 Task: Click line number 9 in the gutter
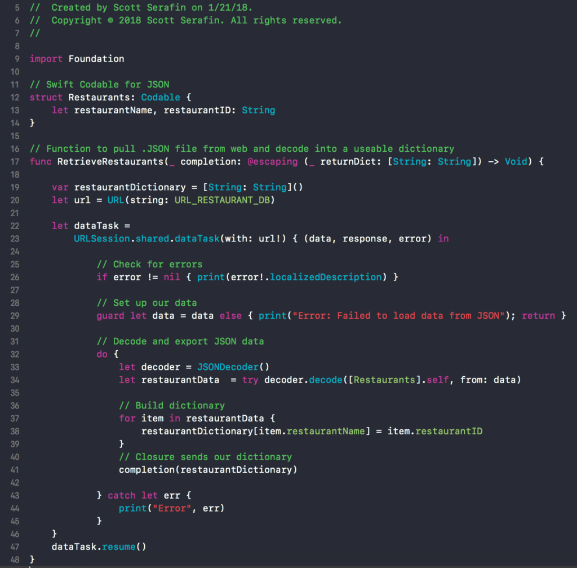17,59
